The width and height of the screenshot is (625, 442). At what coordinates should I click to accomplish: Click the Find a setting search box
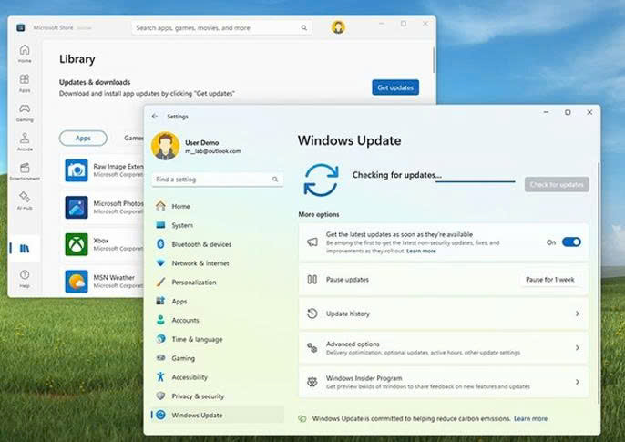217,180
